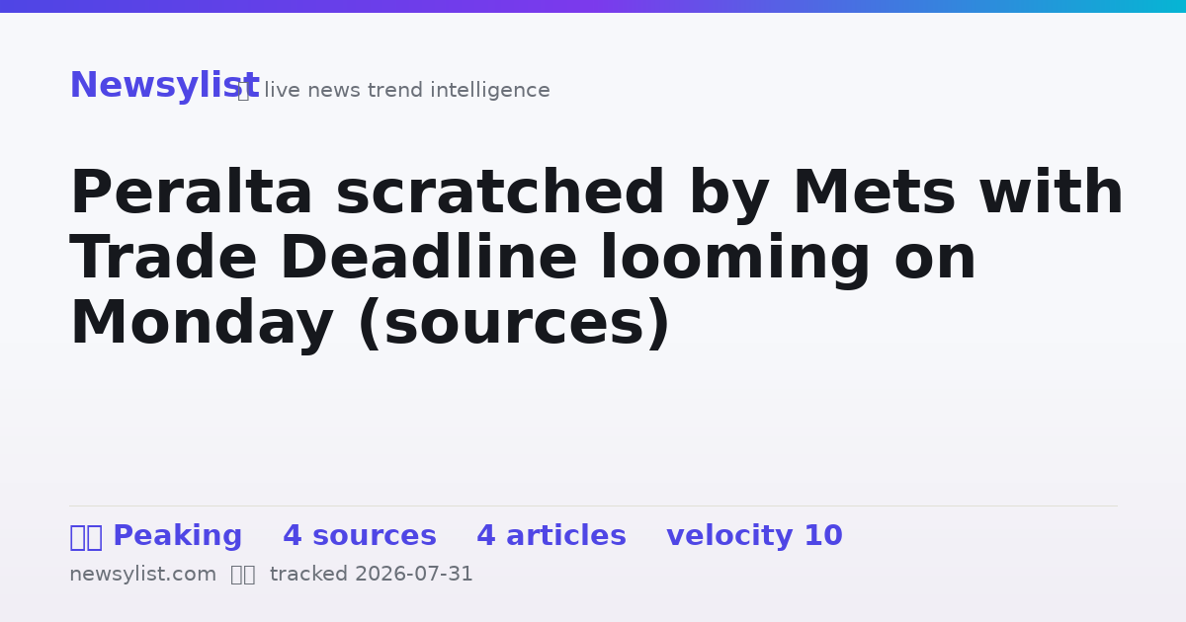Click the word Mets in headline
The image size is (1186, 622).
click(x=874, y=194)
